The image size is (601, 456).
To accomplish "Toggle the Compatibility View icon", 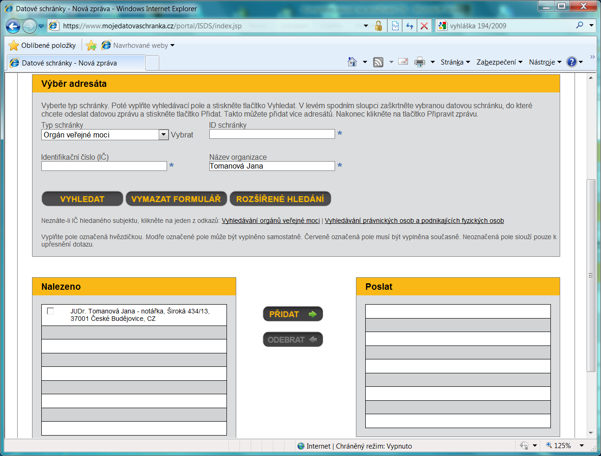I will 395,26.
